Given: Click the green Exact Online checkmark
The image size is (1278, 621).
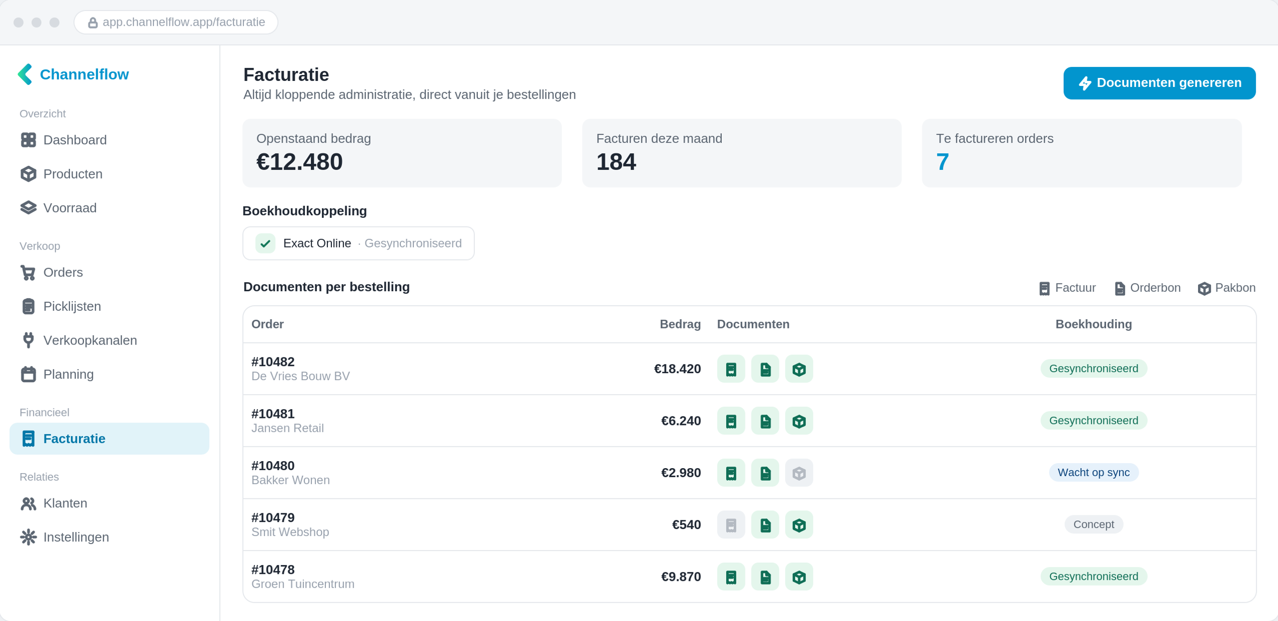Looking at the screenshot, I should pos(265,243).
